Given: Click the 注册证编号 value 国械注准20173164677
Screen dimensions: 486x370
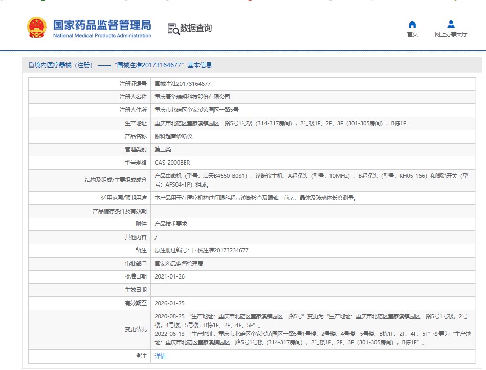Looking at the screenshot, I should coord(183,84).
